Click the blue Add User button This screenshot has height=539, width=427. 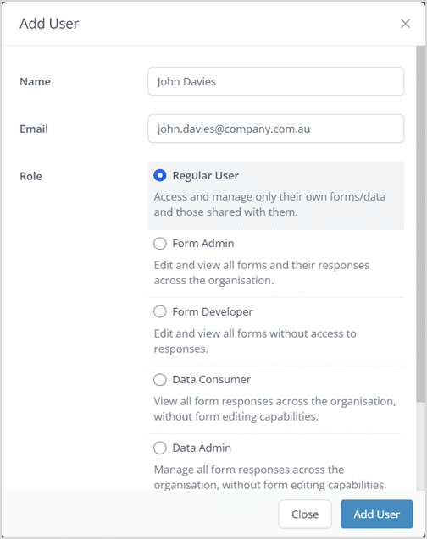(377, 514)
